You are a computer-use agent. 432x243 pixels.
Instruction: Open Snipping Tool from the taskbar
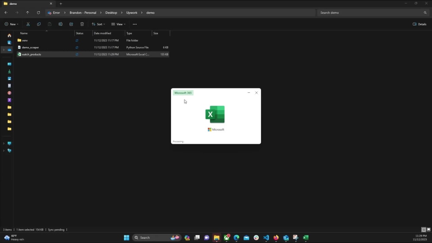tap(295, 237)
